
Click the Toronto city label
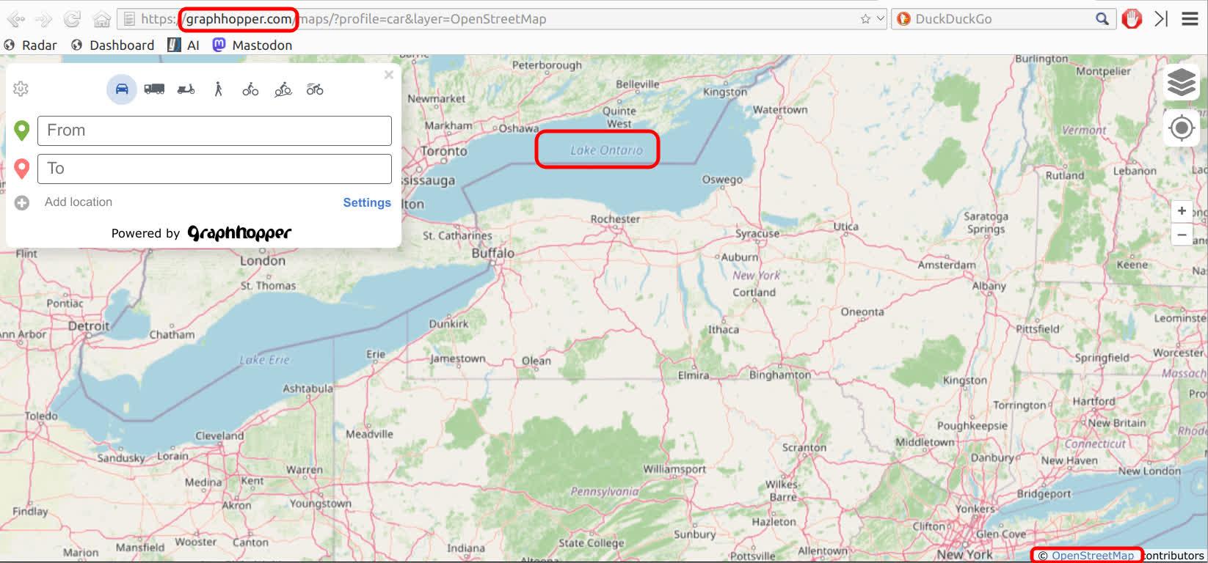pos(443,151)
